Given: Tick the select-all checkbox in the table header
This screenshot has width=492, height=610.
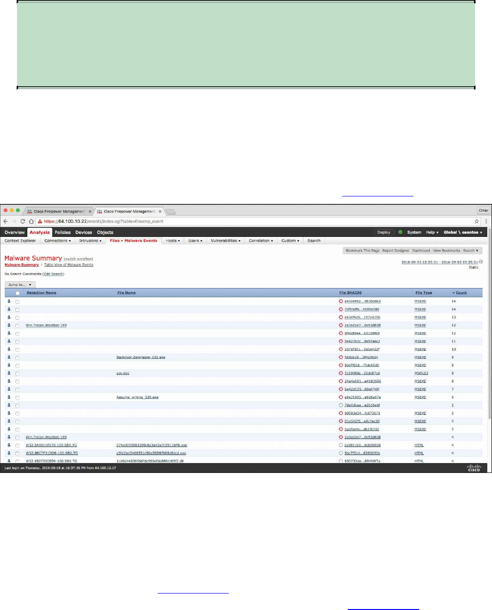Looking at the screenshot, I should click(17, 293).
